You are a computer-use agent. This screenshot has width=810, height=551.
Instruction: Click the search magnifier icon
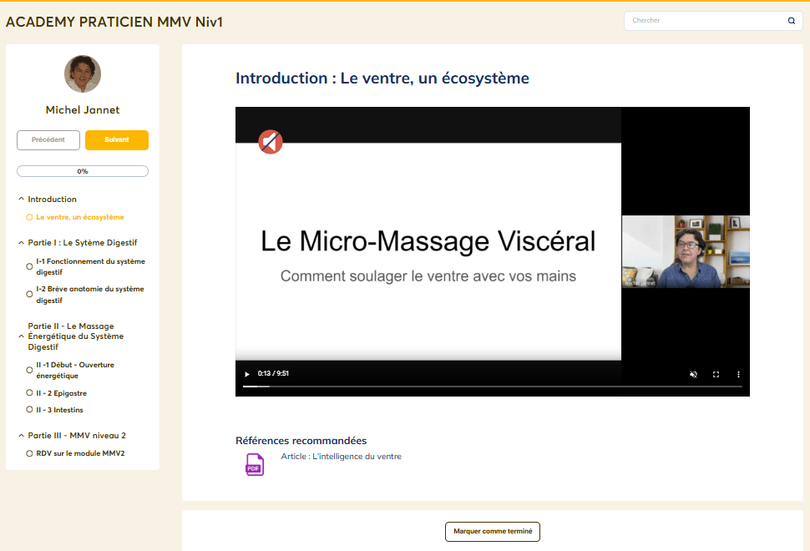tap(791, 21)
